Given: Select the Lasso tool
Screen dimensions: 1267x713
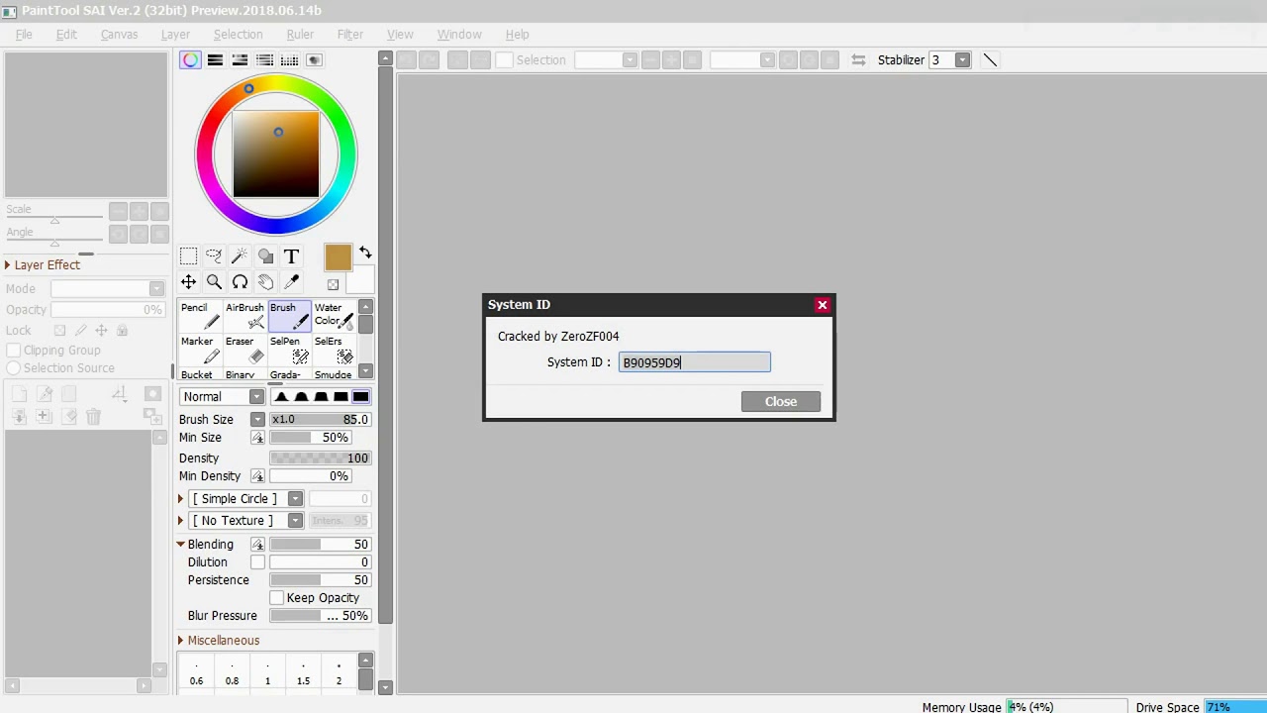Looking at the screenshot, I should pyautogui.click(x=214, y=256).
